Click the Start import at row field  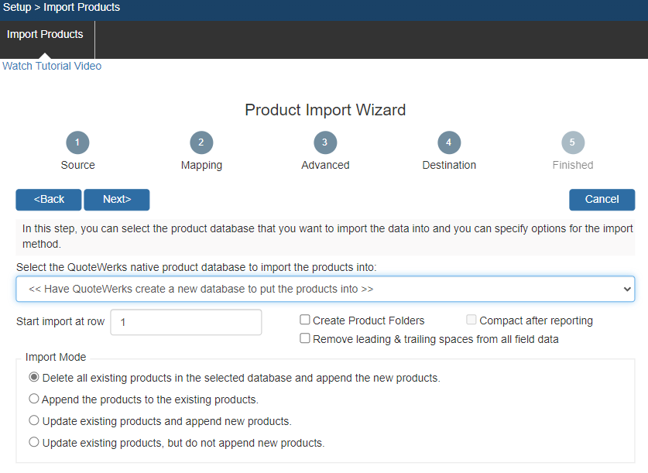coord(186,322)
